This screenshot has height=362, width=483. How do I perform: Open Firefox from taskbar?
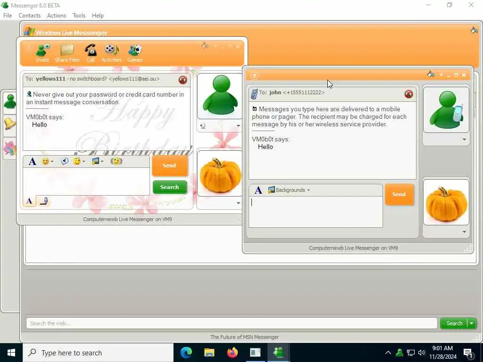point(232,353)
